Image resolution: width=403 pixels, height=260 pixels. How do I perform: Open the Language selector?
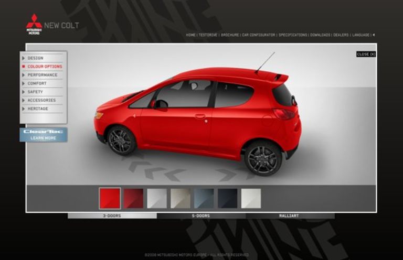[360, 35]
